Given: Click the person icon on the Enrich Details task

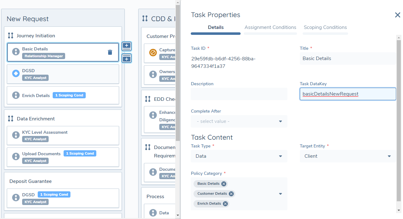Looking at the screenshot, I should point(16,95).
